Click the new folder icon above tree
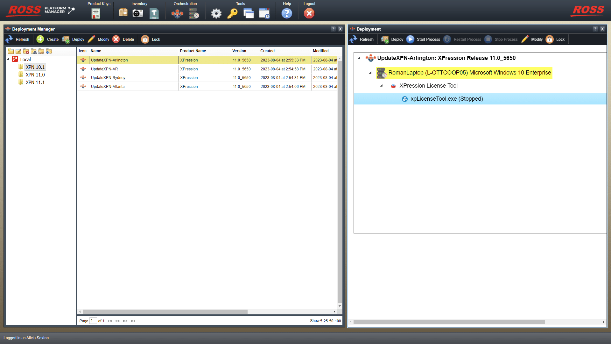Screen dimensions: 611x344 point(11,51)
